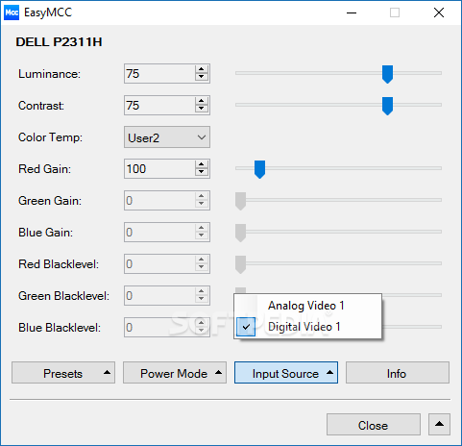
Task: Increase Contrast with the up spinner arrow
Action: 201,101
